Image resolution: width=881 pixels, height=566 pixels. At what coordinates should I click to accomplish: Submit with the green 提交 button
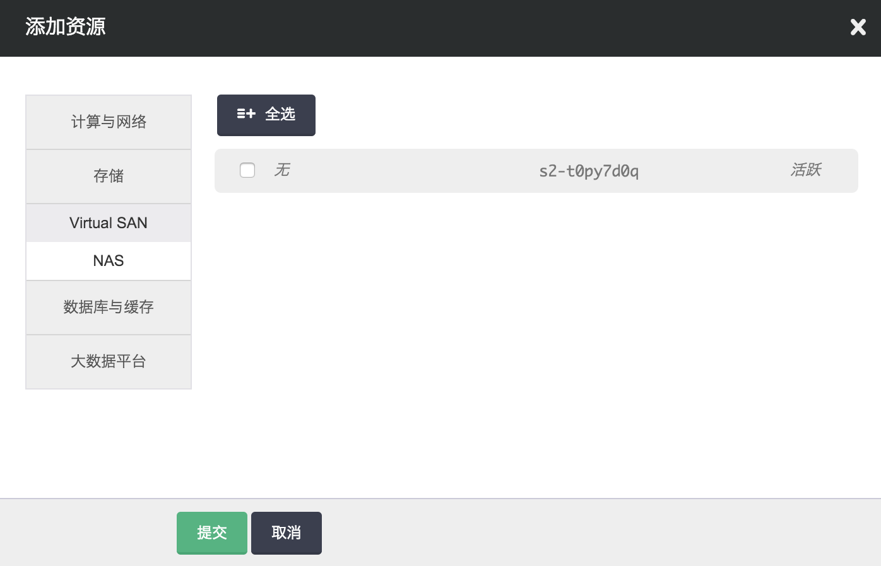[x=211, y=533]
